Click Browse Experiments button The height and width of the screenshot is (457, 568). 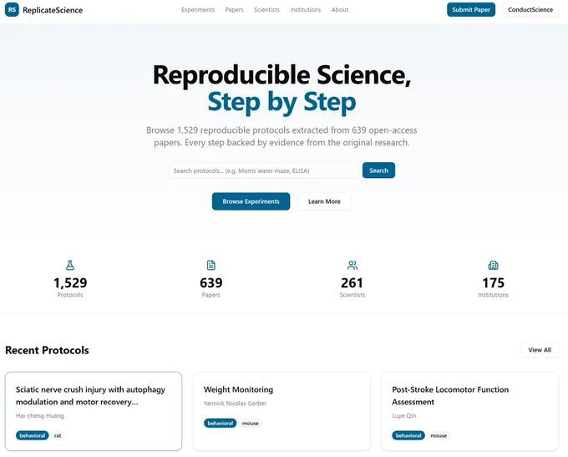[251, 201]
